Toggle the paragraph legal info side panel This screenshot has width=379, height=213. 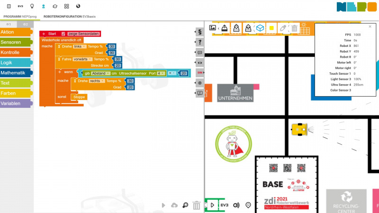pos(199,32)
